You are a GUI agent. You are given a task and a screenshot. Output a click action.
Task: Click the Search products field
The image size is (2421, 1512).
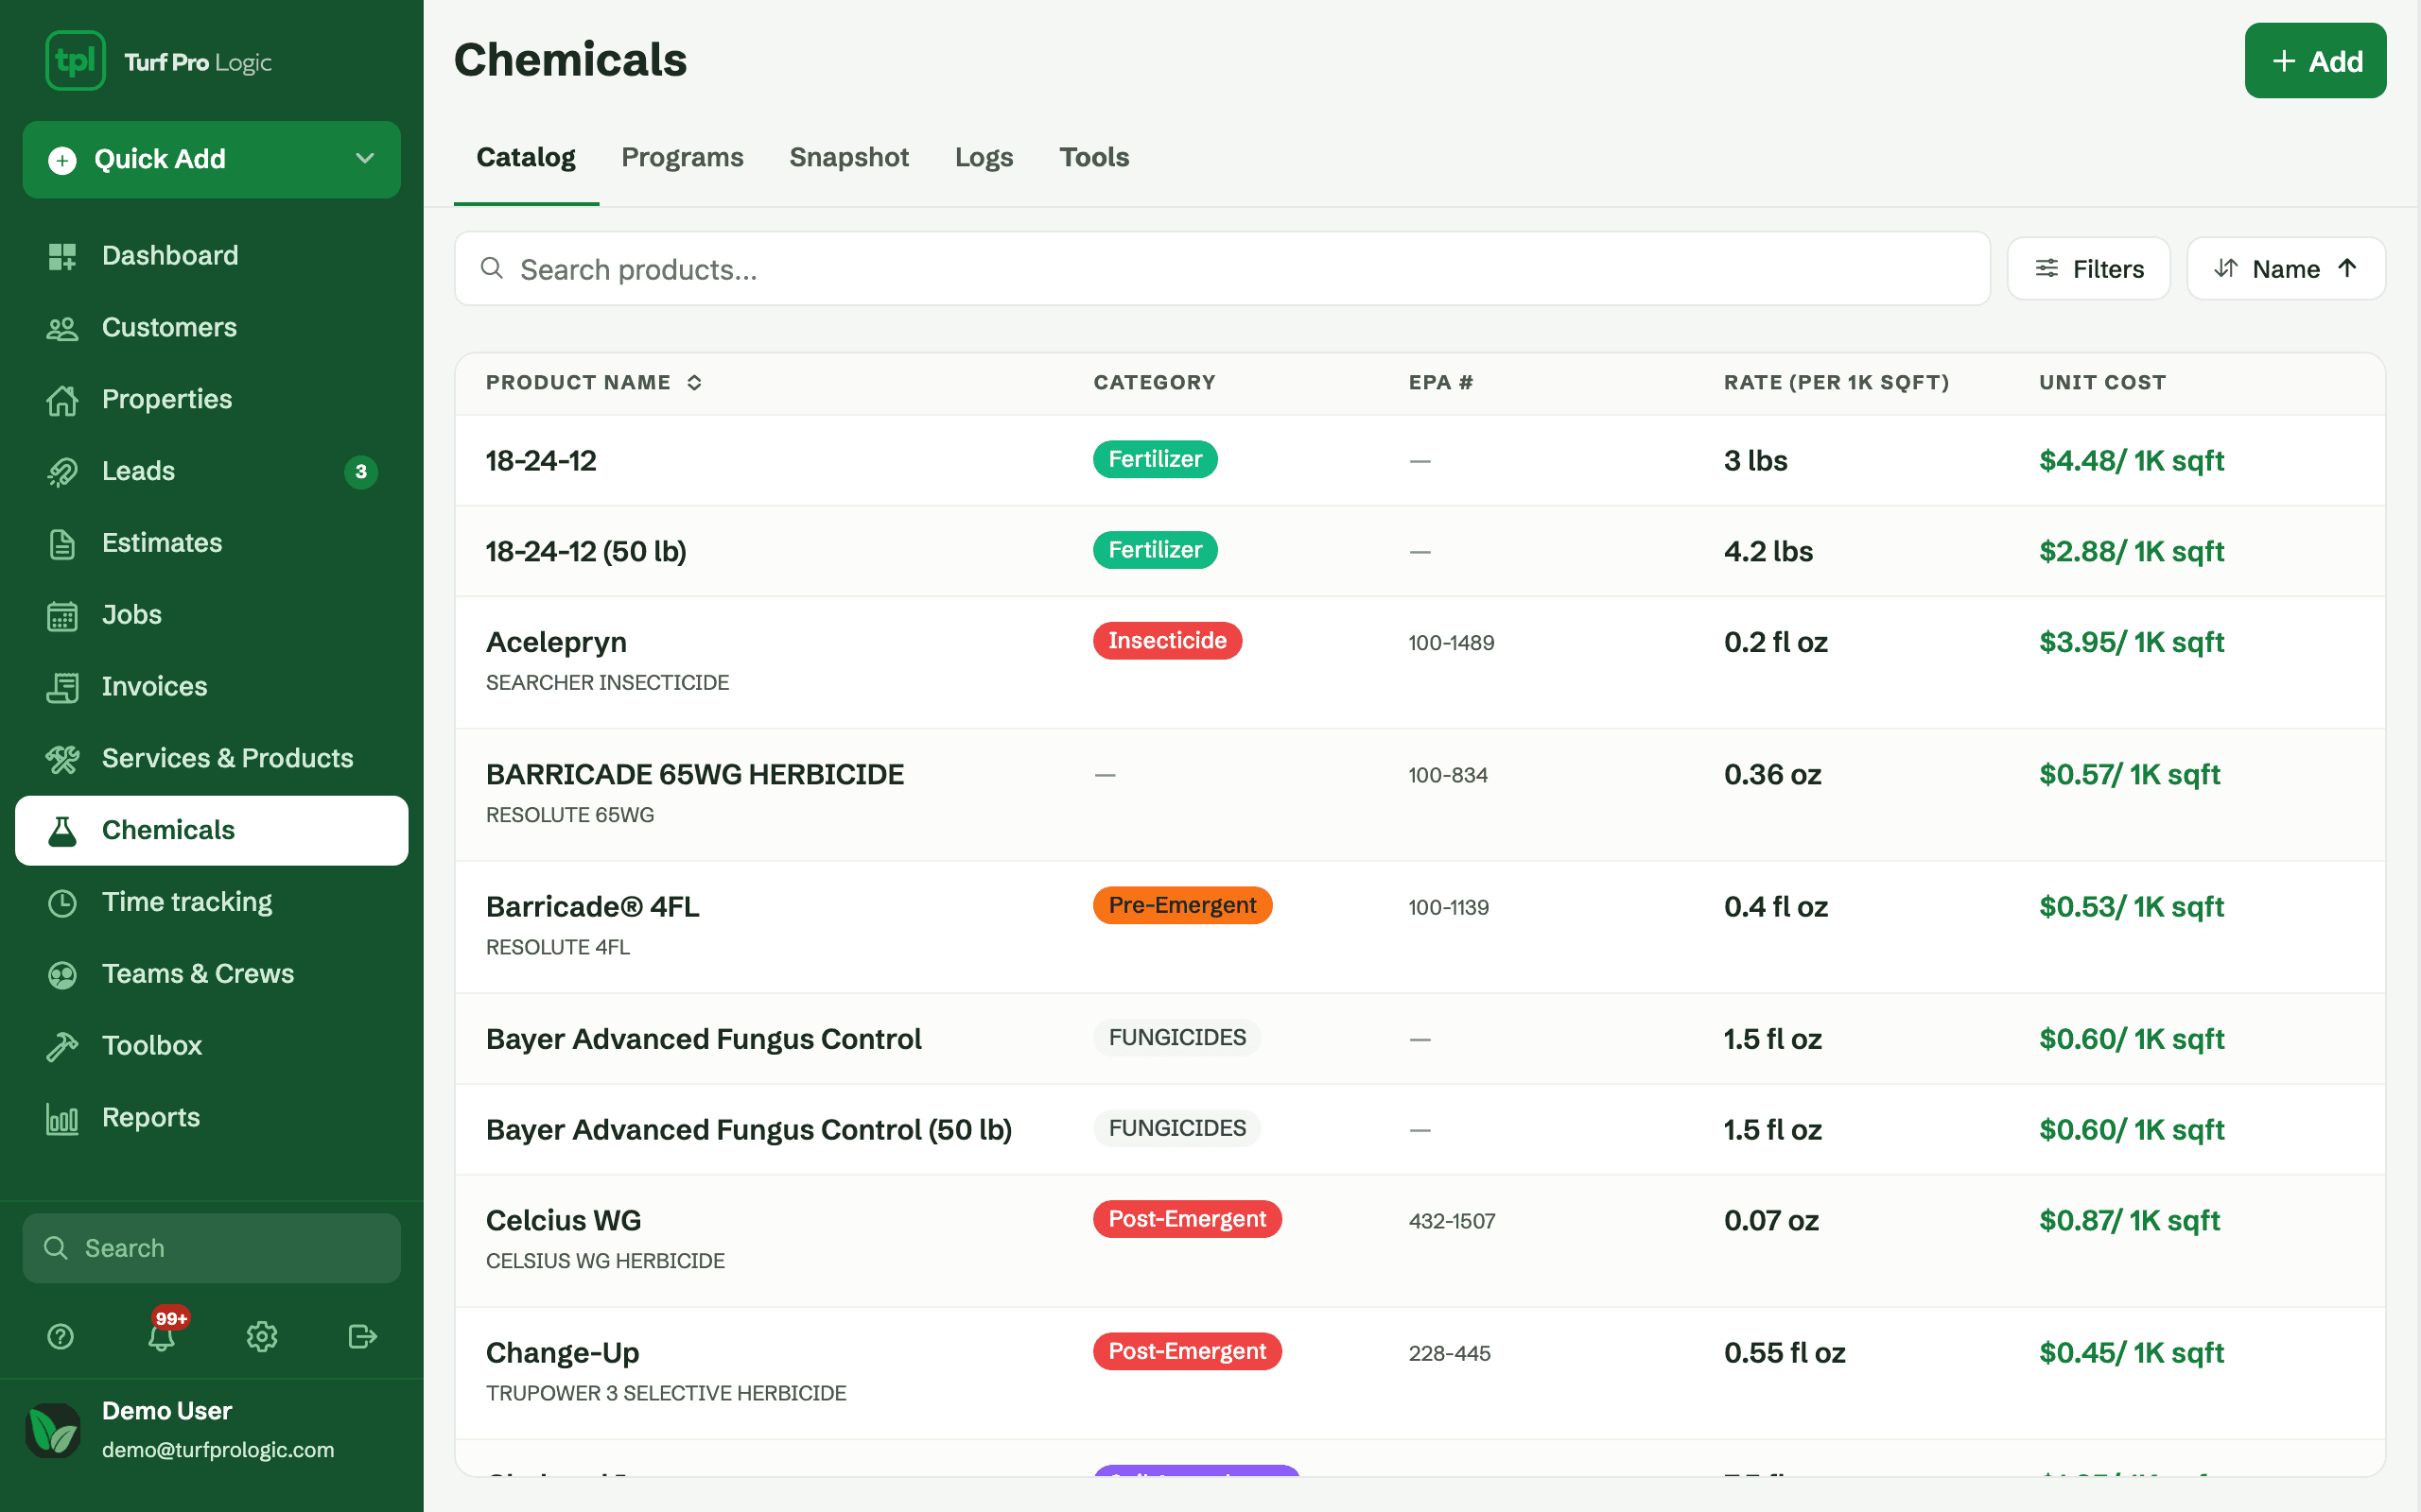1222,269
